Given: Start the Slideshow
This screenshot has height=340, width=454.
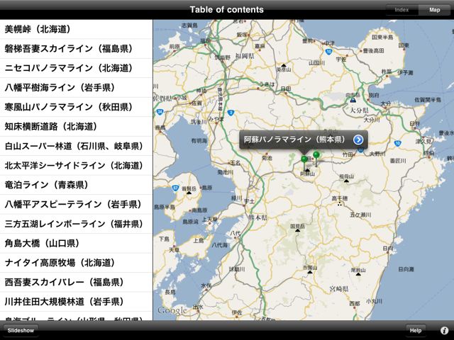Looking at the screenshot, I should coord(21,330).
